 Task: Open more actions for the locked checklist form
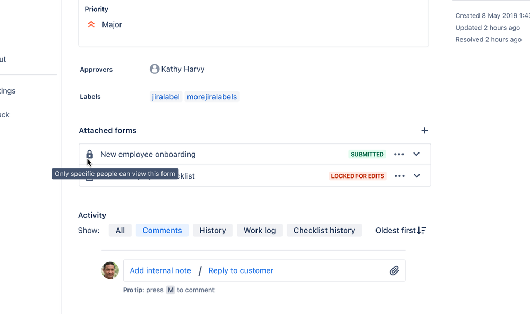click(399, 176)
